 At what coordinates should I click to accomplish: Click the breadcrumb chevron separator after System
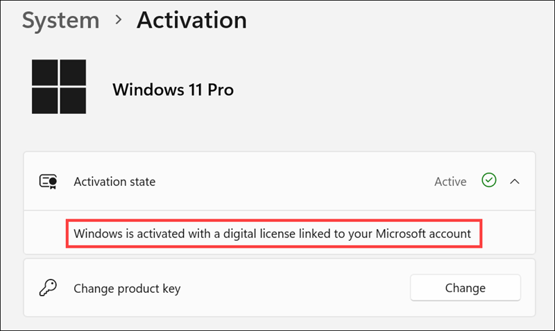(119, 21)
